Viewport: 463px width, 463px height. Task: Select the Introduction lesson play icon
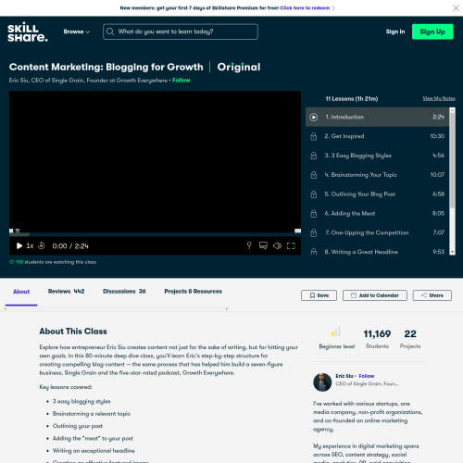pyautogui.click(x=314, y=117)
